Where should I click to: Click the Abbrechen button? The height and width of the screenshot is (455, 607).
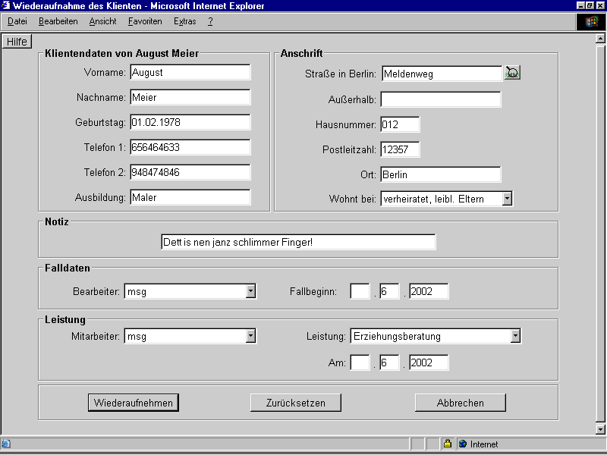(460, 403)
